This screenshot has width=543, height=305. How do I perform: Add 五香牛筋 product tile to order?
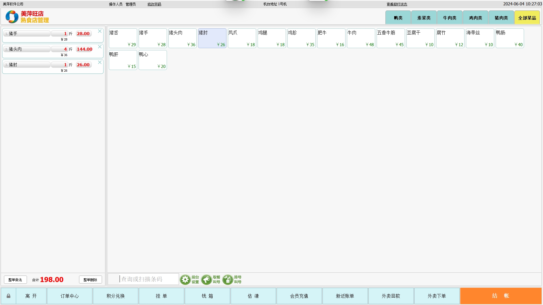click(x=390, y=38)
